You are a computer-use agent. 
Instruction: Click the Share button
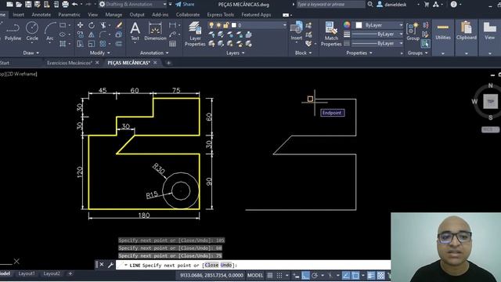(185, 5)
